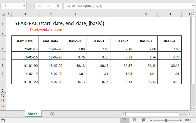Image resolution: width=196 pixels, height=123 pixels.
Task: Click the zoom slider handle
Action: 166,120
